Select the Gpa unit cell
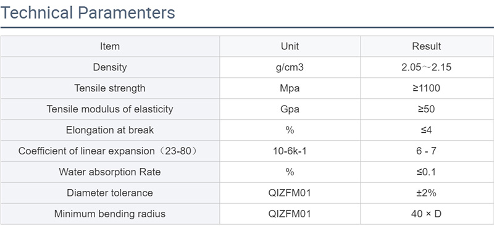Screen dimensions: 494x226 [290, 109]
